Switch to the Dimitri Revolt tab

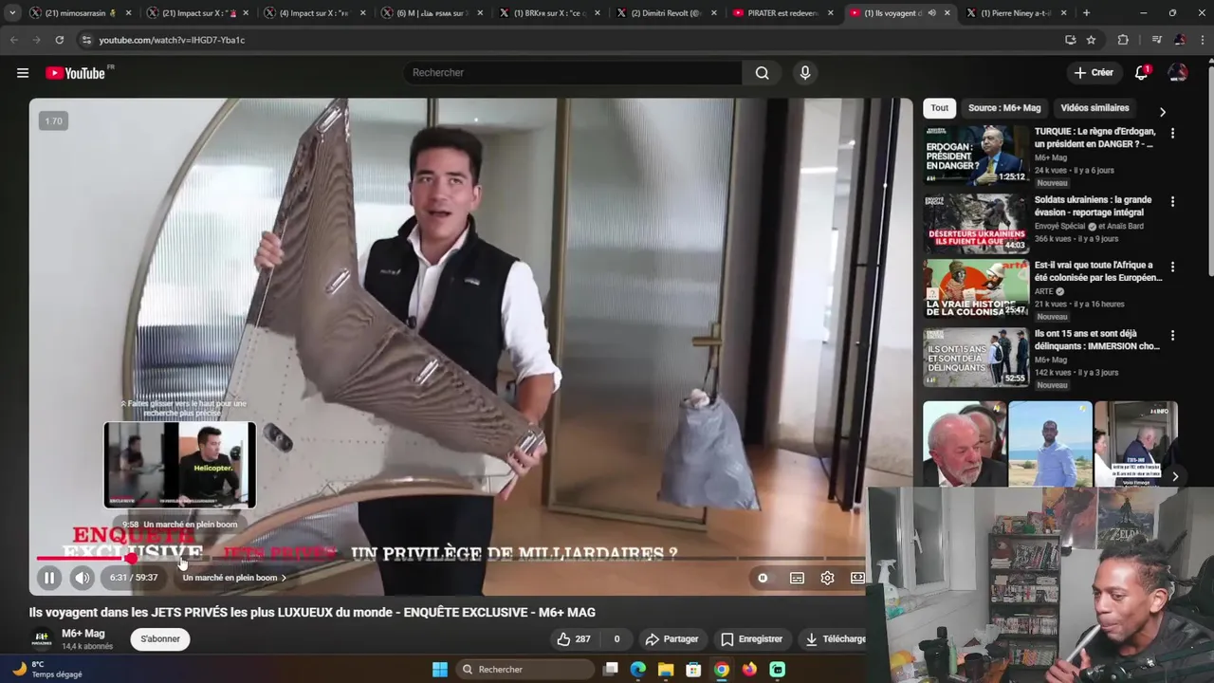click(668, 13)
